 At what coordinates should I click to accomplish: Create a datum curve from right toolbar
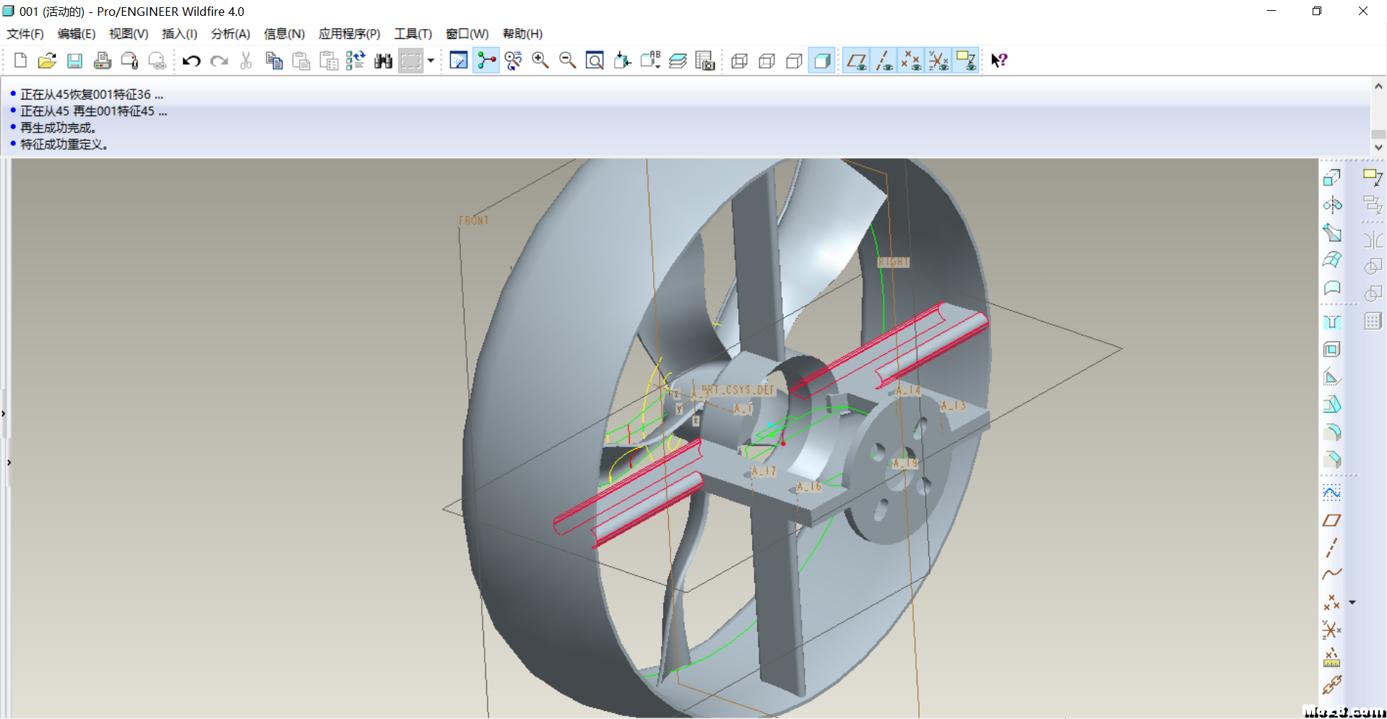click(1332, 575)
